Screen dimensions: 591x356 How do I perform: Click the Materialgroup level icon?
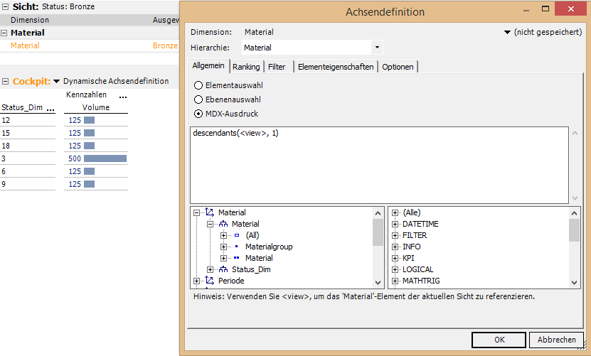pos(237,247)
